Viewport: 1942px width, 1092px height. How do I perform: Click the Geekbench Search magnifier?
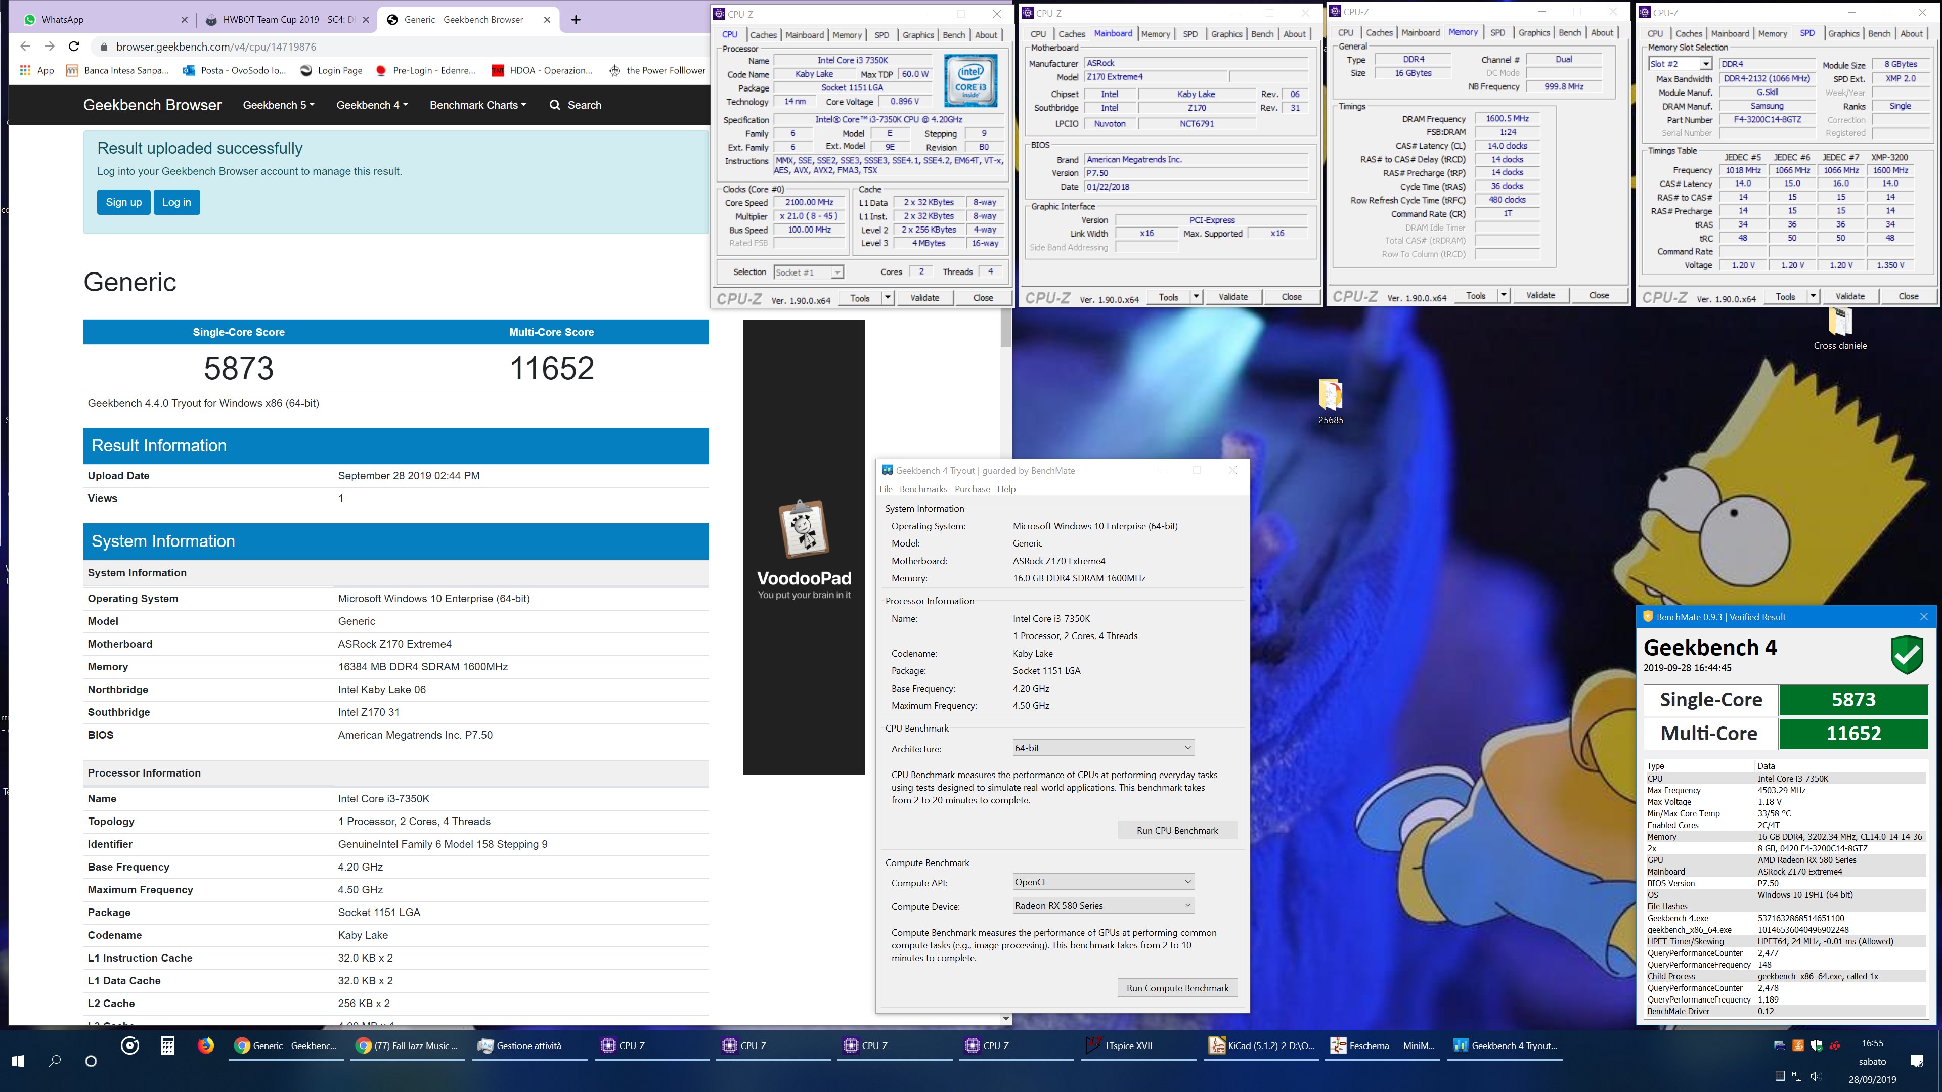coord(555,105)
